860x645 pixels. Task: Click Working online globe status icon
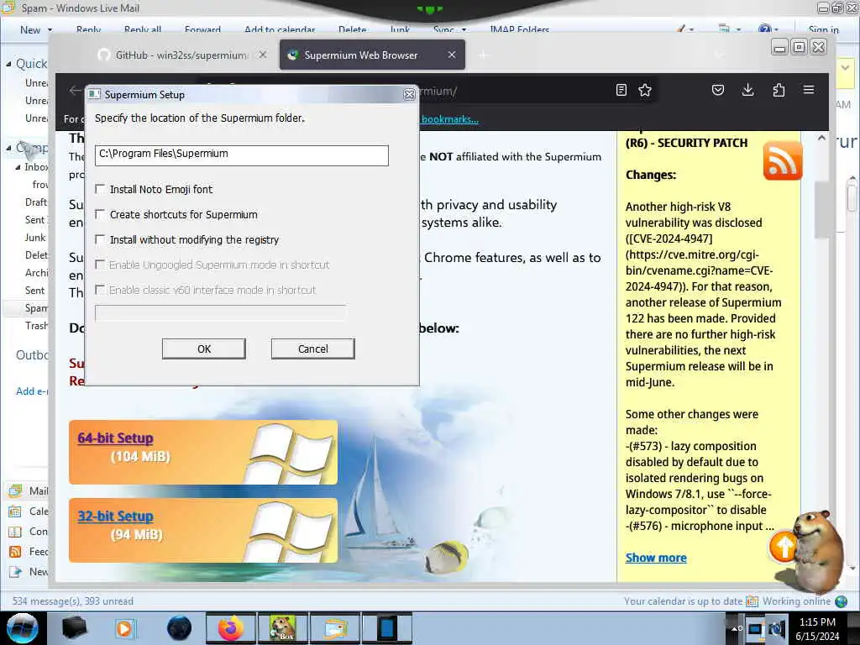click(841, 601)
